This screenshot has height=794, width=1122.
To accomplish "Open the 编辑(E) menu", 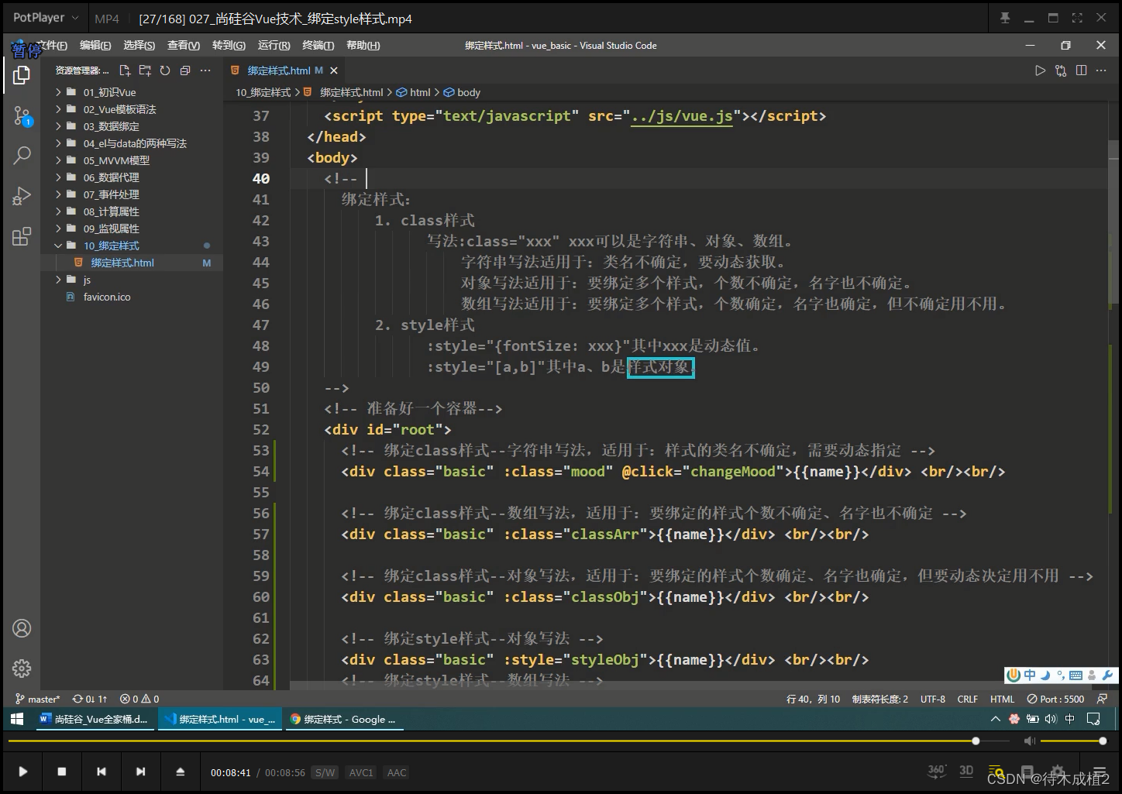I will [x=95, y=46].
